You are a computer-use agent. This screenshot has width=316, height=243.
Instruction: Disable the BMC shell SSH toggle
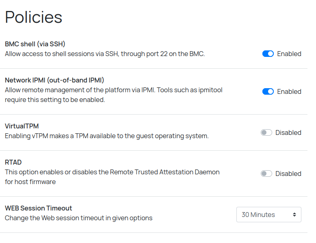click(268, 54)
